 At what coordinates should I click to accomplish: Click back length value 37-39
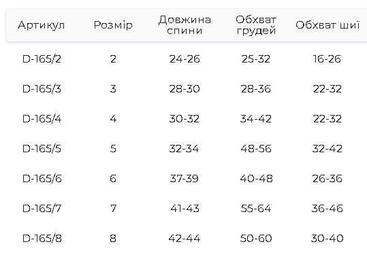tap(185, 179)
